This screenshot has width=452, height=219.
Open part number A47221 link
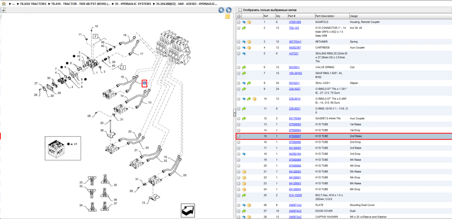tap(293, 54)
